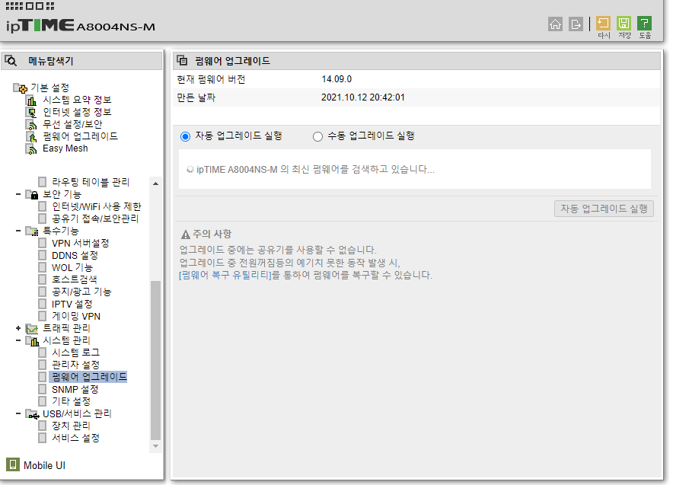
Task: Click the 시스템 관리 chart folder icon
Action: [x=32, y=341]
